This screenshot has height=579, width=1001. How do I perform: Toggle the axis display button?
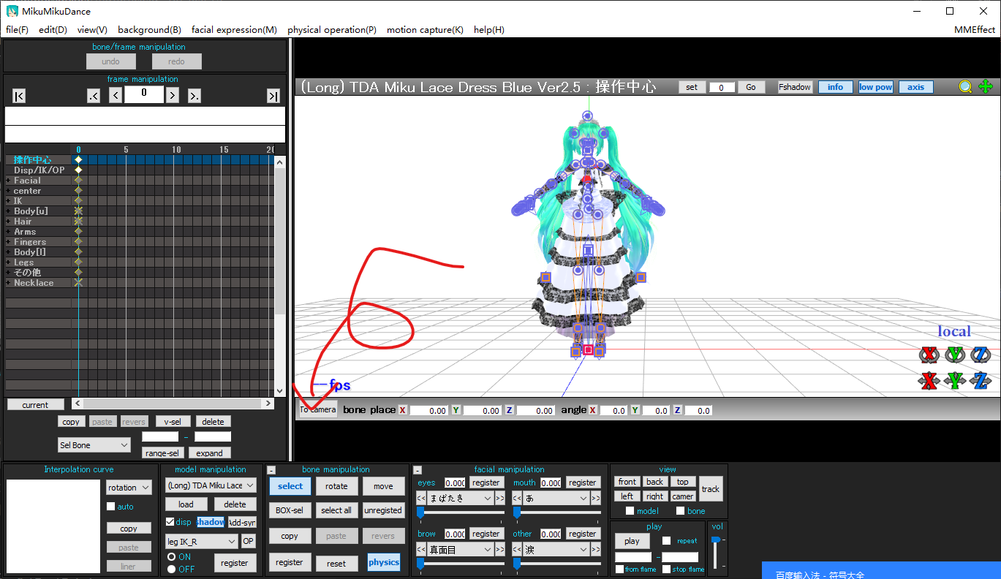(915, 86)
